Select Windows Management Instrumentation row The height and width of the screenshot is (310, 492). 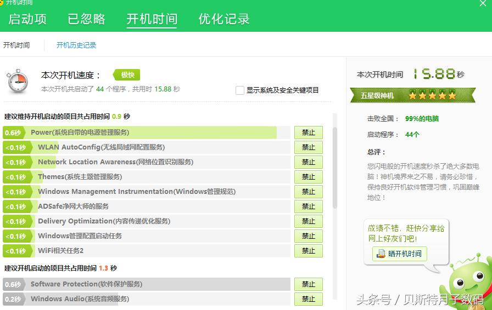(x=147, y=192)
